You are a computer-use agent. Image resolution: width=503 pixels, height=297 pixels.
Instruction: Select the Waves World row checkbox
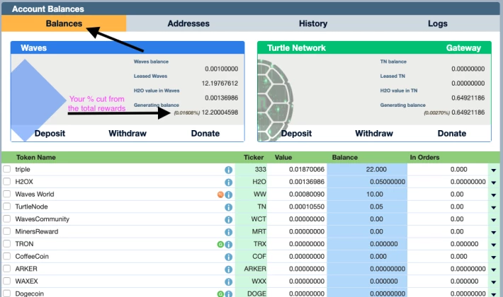click(x=7, y=194)
